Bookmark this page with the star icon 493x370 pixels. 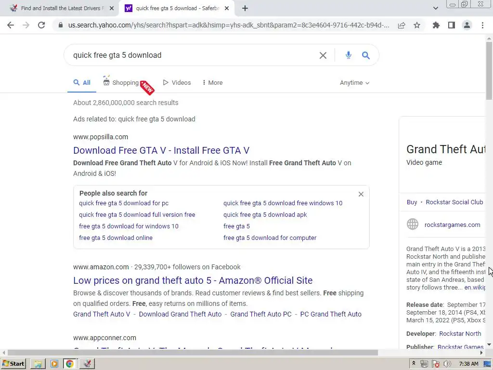click(417, 25)
